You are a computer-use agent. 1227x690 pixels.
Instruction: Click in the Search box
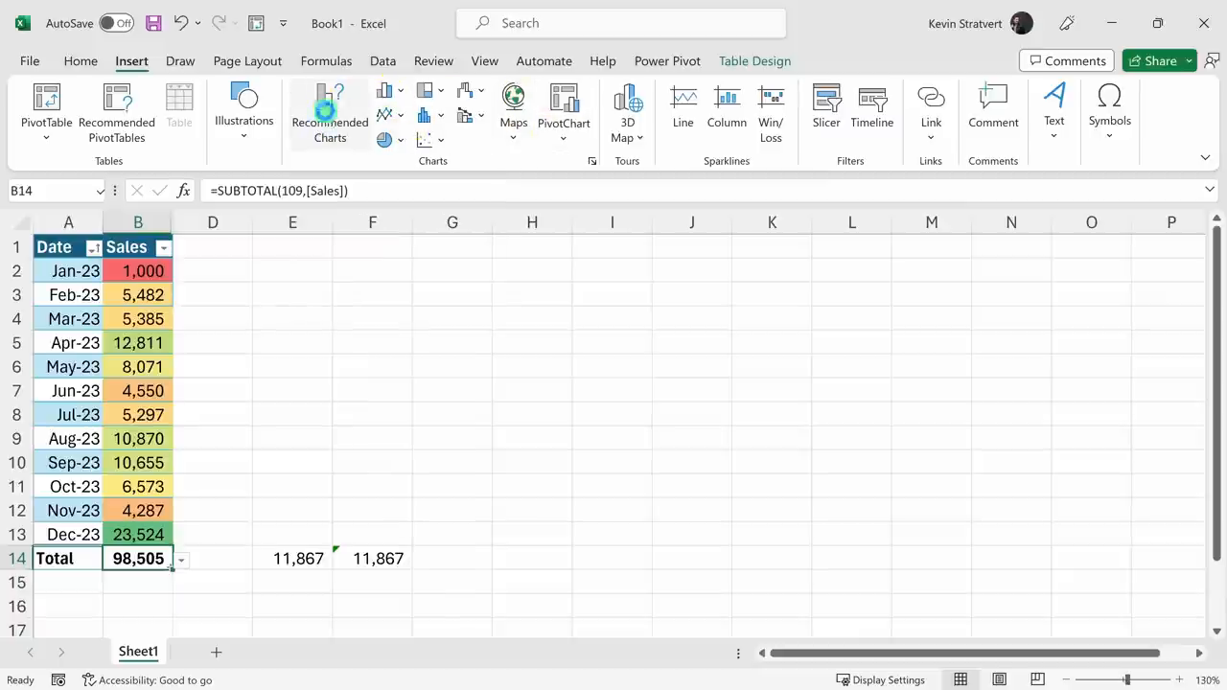(621, 23)
